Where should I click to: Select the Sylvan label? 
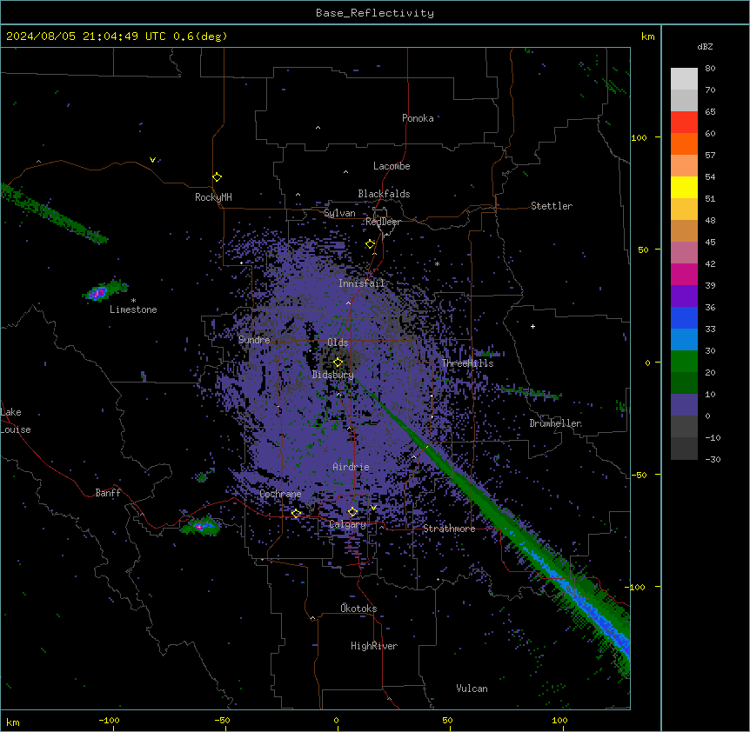339,213
